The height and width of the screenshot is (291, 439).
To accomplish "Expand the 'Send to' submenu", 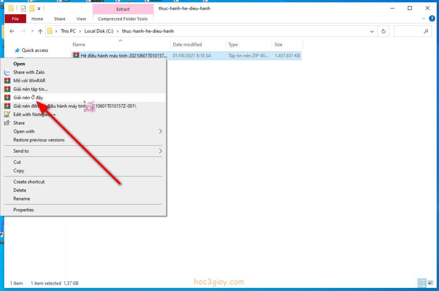I will (160, 151).
